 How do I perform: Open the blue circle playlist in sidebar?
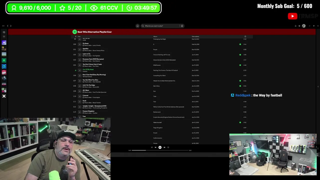point(4,66)
